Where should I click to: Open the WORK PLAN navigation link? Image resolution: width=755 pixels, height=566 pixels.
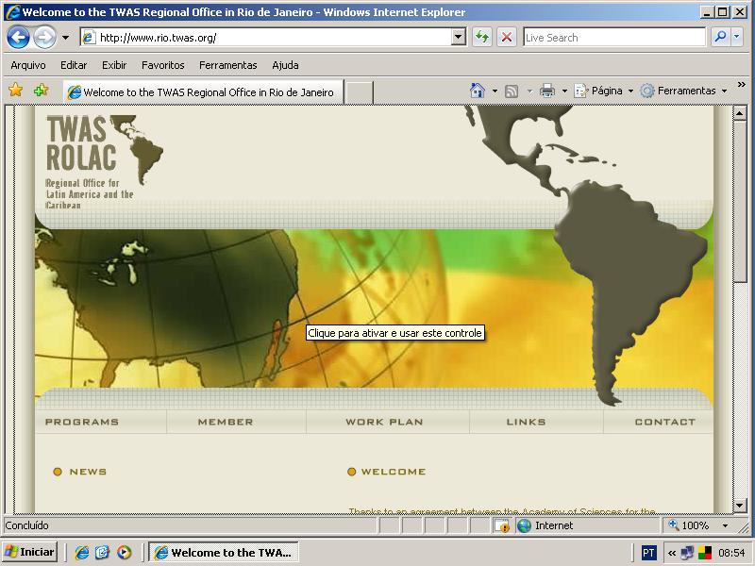[x=384, y=422]
